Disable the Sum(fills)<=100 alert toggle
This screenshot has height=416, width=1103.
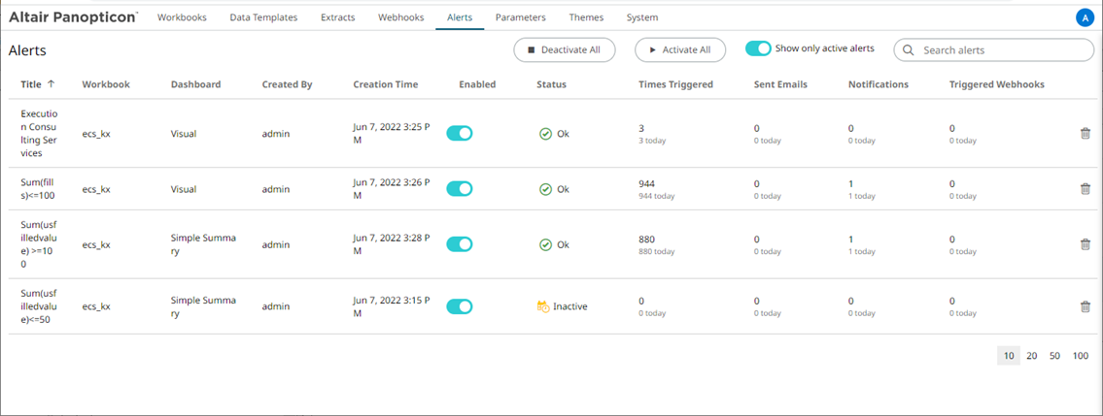460,189
